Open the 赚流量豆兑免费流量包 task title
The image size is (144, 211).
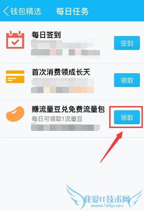click(68, 109)
